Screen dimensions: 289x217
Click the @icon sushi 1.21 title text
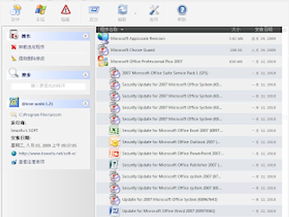[37, 104]
